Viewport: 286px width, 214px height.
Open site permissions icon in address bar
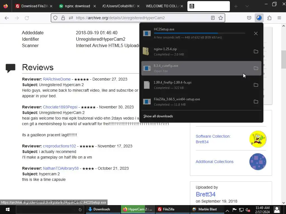point(71,18)
